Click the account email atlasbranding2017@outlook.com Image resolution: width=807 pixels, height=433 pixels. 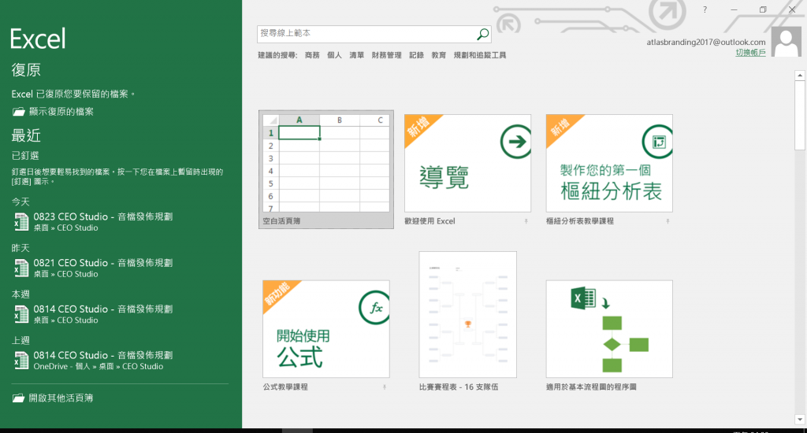[706, 43]
